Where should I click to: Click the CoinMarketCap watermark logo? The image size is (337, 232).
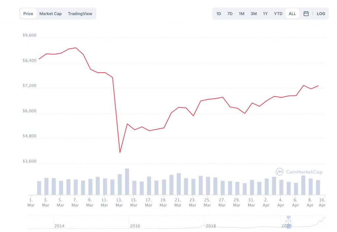pos(299,172)
